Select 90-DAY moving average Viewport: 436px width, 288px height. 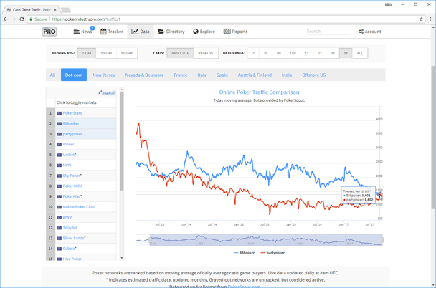point(127,53)
